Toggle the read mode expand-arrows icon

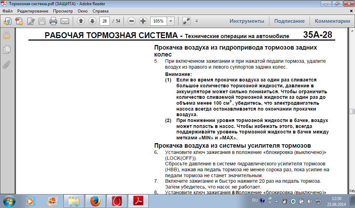tap(186, 21)
